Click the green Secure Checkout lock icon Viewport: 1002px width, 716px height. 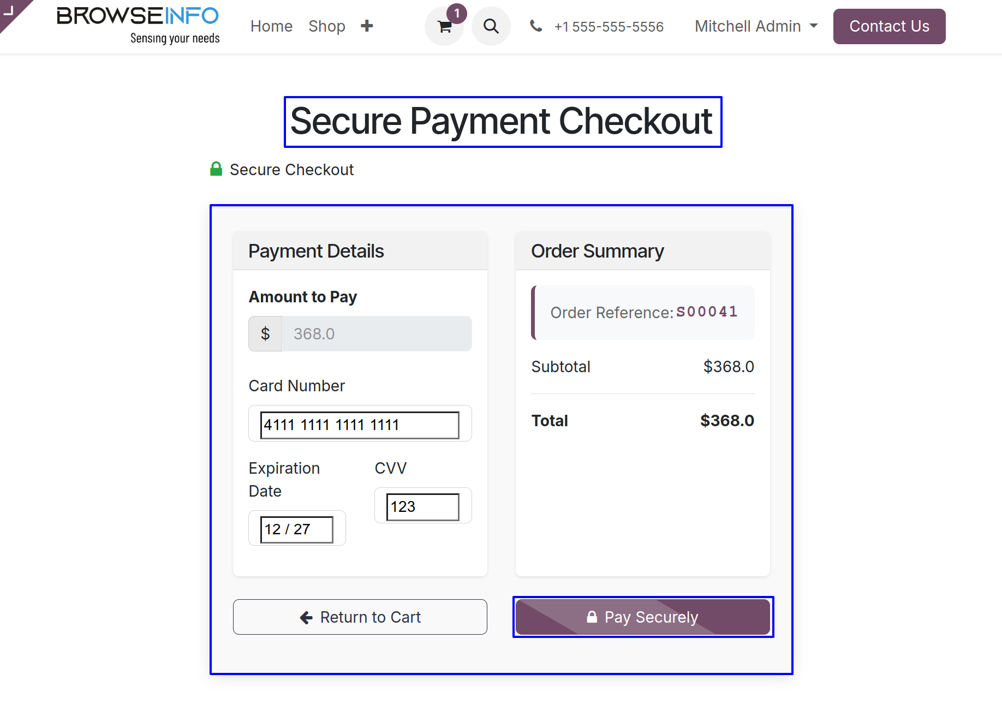(x=216, y=169)
